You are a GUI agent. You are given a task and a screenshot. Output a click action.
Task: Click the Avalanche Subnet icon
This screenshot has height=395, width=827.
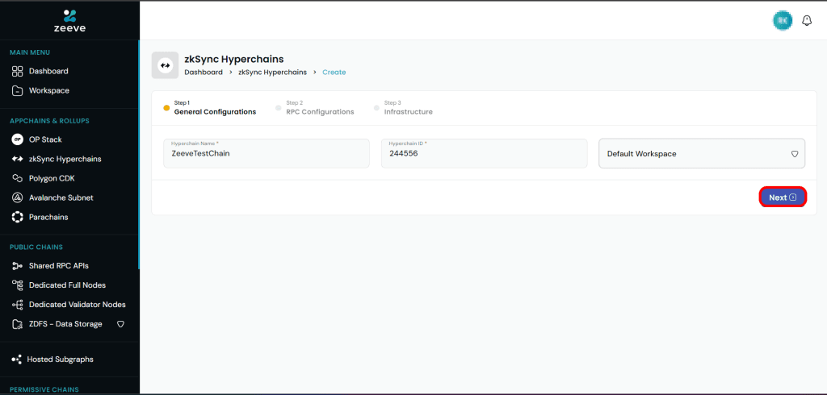tap(18, 198)
